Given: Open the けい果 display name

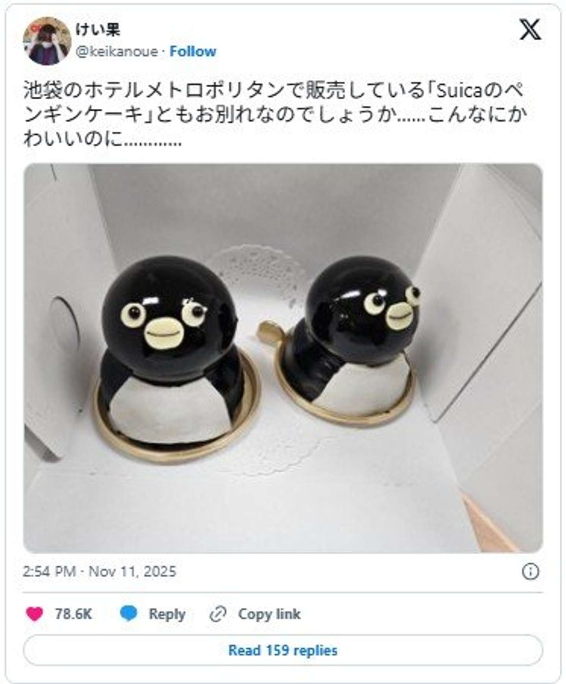Looking at the screenshot, I should click(x=97, y=29).
